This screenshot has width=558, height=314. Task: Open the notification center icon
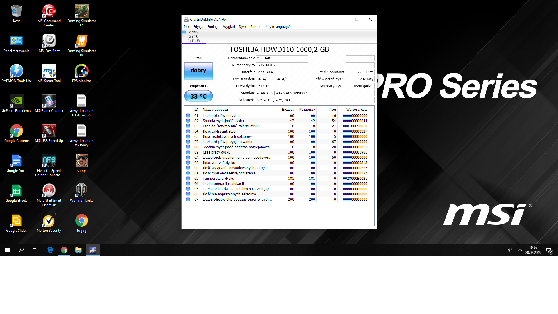(x=549, y=250)
